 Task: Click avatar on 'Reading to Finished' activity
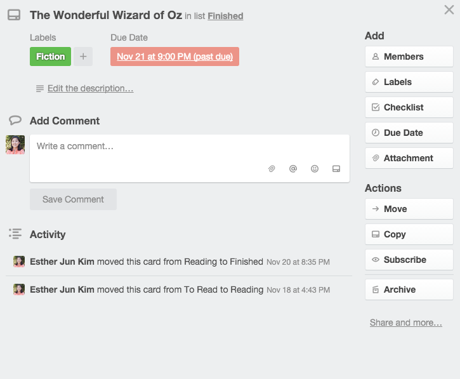(19, 262)
